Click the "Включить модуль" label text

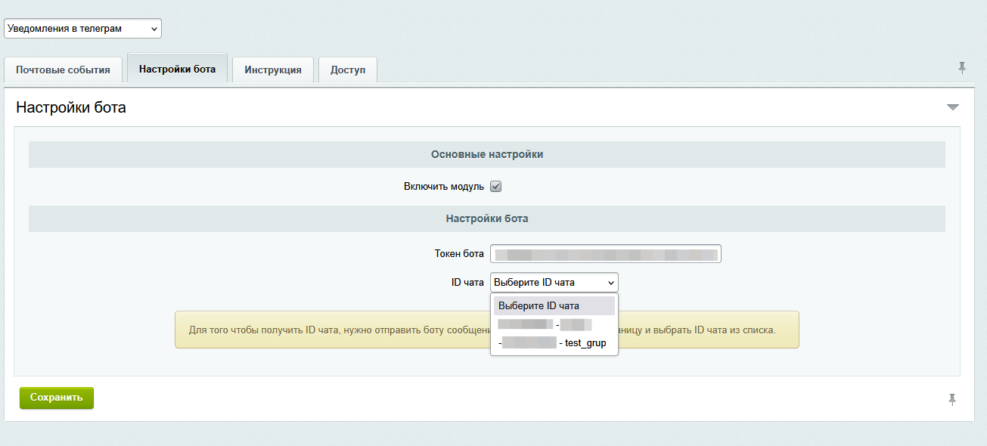pos(443,187)
